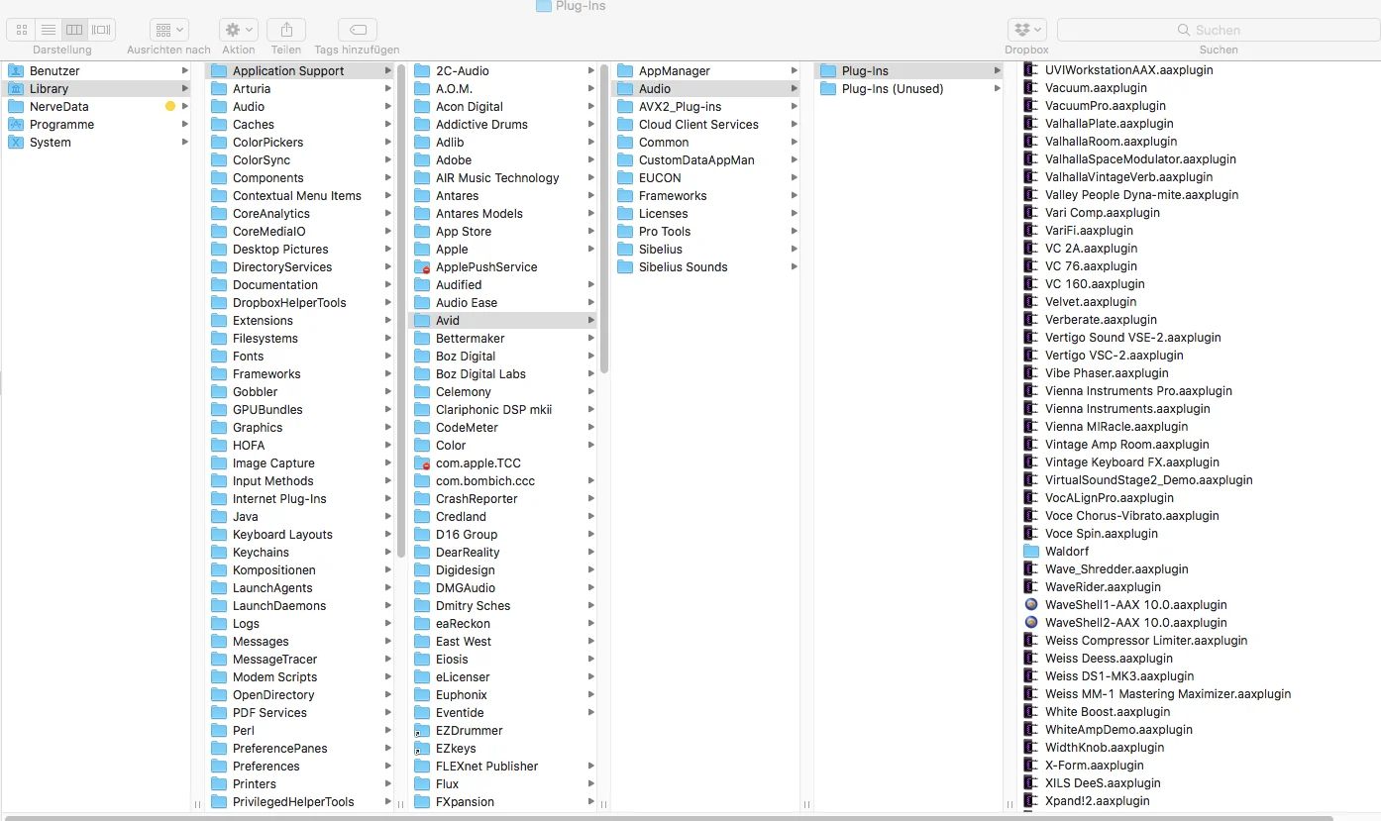This screenshot has width=1381, height=821.
Task: Click the Tags hinzufügen button
Action: [357, 30]
